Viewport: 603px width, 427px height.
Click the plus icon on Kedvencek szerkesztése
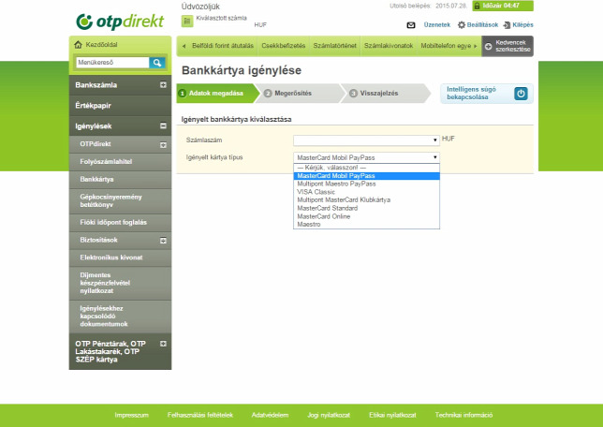coord(488,47)
